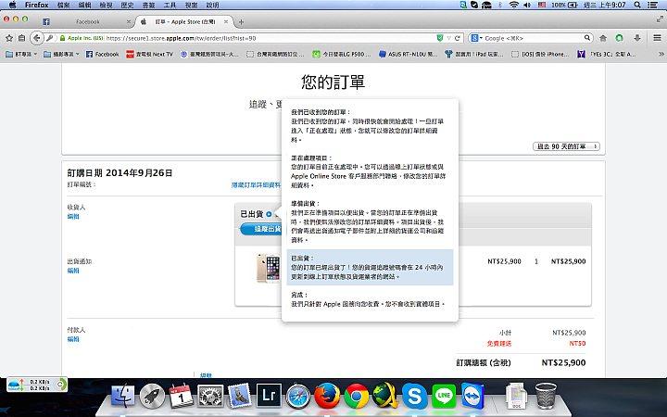Viewport: 667px width, 417px height.
Task: Open Launchpad rocket icon in Dock
Action: [152, 396]
